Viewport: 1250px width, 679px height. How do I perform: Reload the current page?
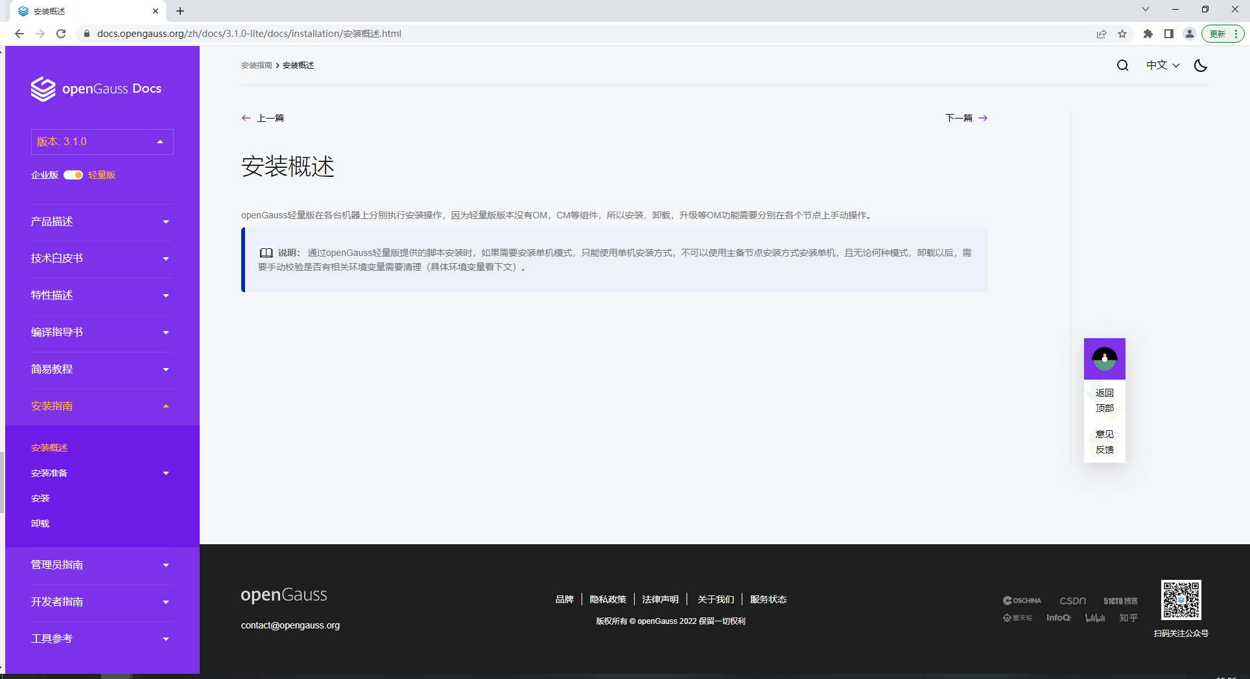pos(61,34)
